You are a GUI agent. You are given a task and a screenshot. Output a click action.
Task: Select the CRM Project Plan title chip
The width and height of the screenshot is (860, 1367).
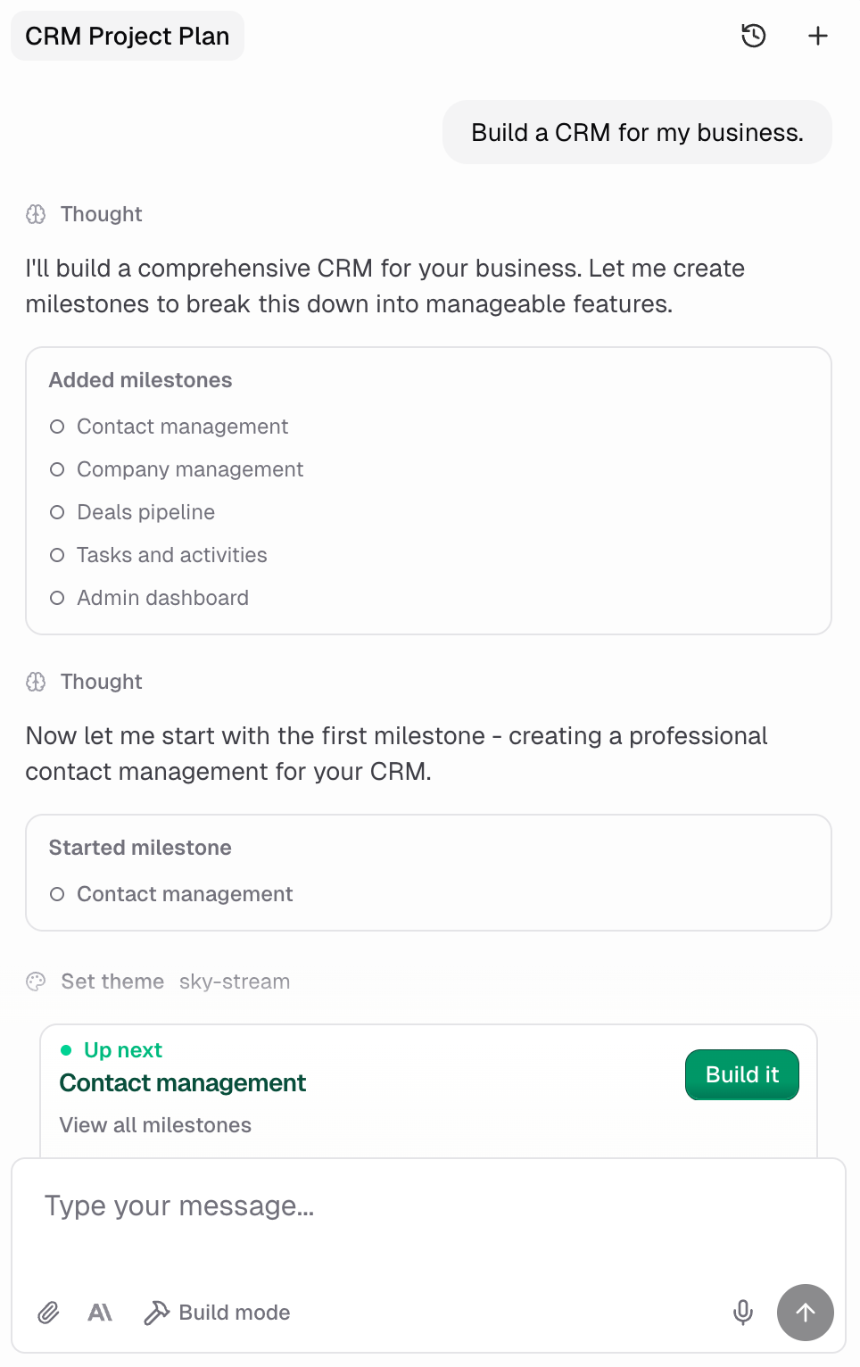[x=127, y=36]
